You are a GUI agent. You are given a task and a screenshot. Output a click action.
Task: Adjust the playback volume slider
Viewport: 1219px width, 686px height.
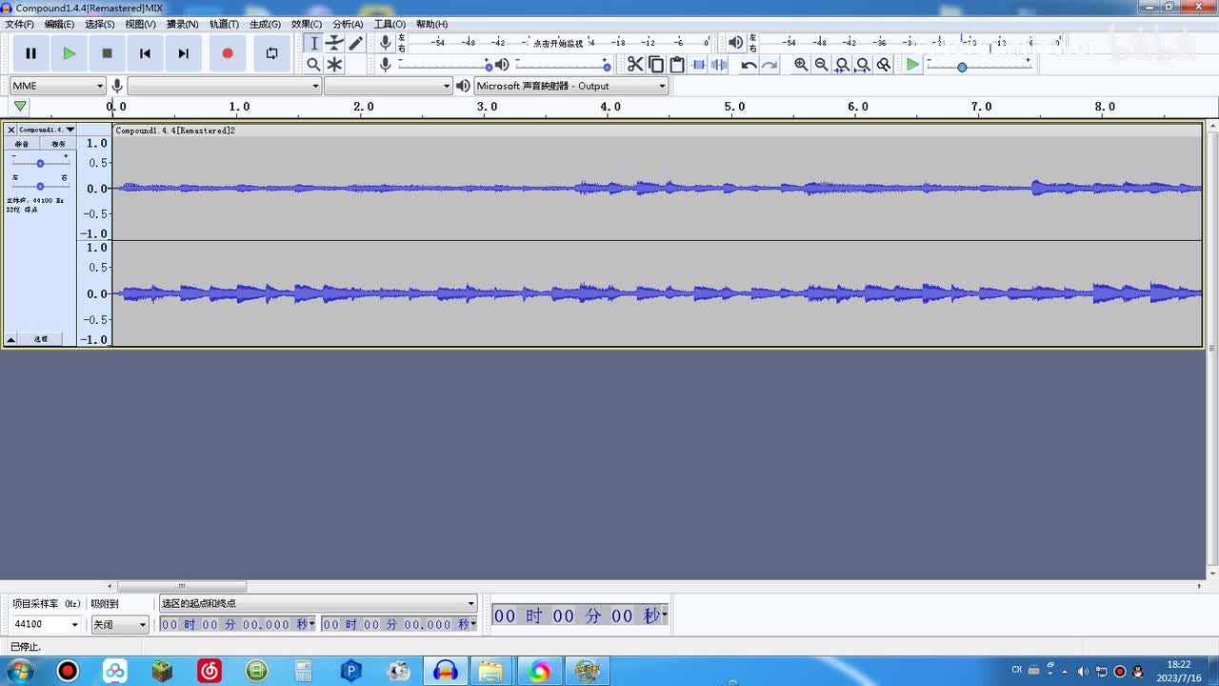click(563, 65)
